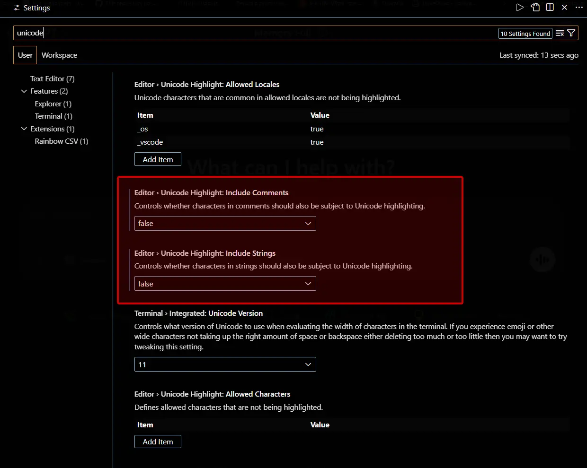Screen dimensions: 587x468
Task: Switch to the Workspace settings tab
Action: (x=59, y=55)
